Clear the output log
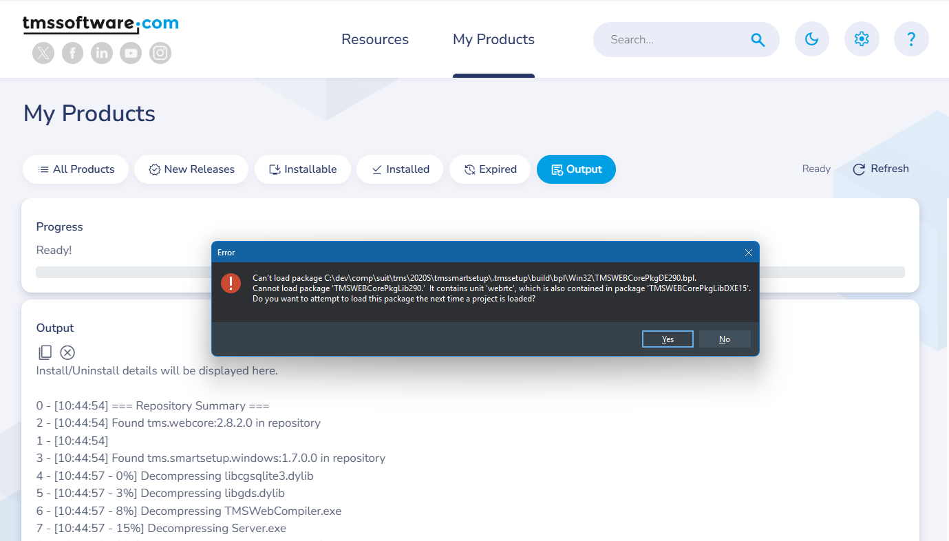This screenshot has width=949, height=541. click(67, 352)
